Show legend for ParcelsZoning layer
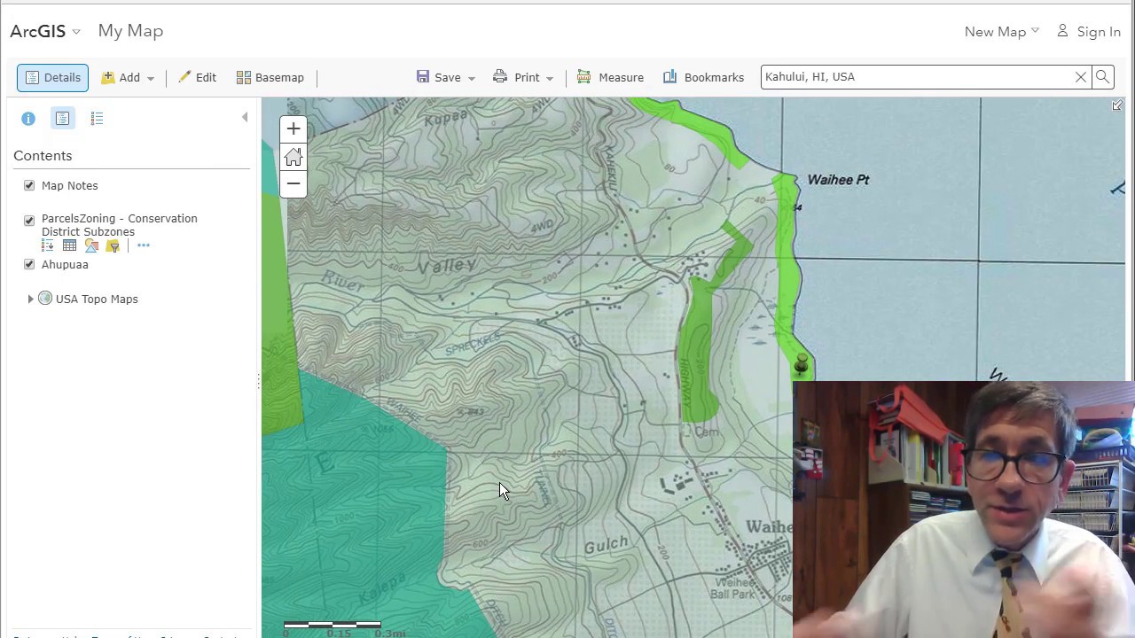The height and width of the screenshot is (638, 1135). pos(48,245)
